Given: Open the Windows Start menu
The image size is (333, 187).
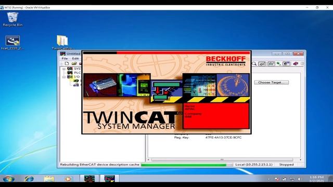Looking at the screenshot, I should [8, 179].
